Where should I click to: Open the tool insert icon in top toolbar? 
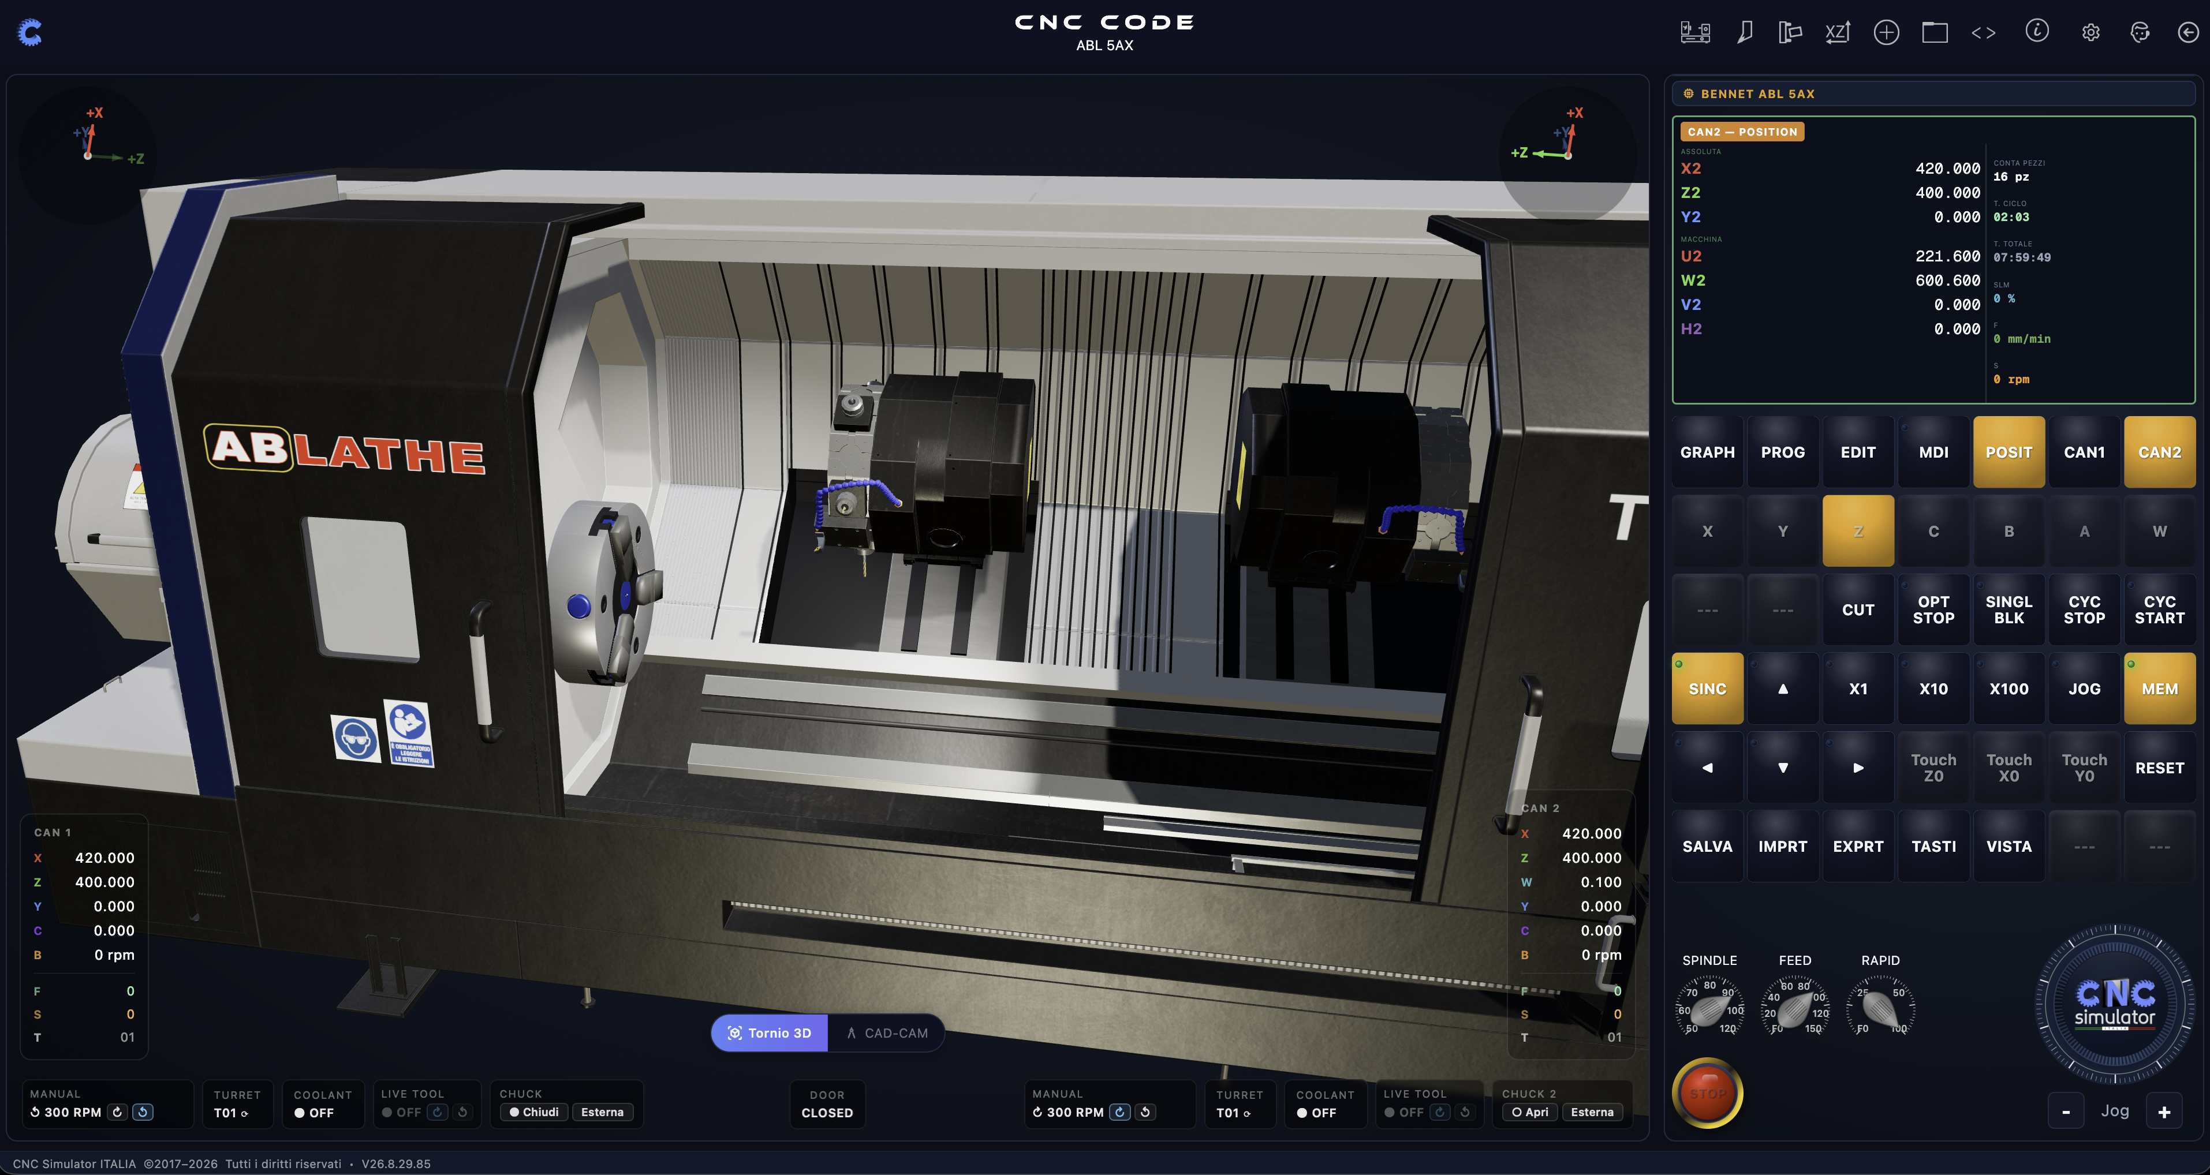tap(1744, 32)
